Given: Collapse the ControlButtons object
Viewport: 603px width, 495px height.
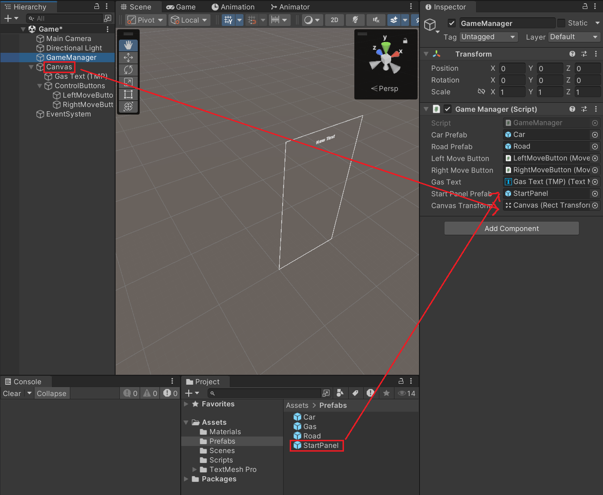Looking at the screenshot, I should click(40, 86).
